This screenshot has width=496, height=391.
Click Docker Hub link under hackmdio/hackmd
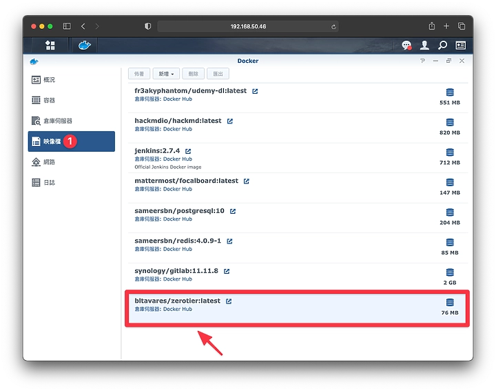click(178, 129)
